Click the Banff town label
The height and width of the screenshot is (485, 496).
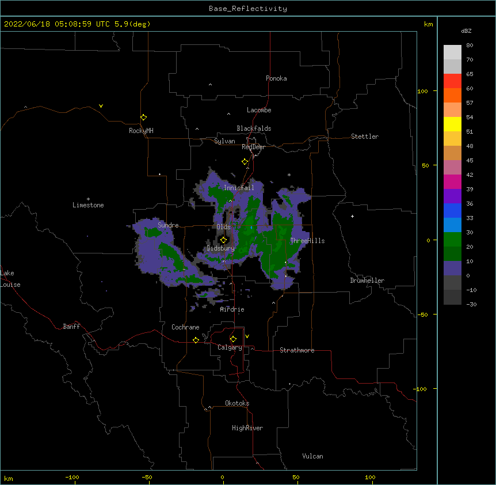[x=71, y=327]
